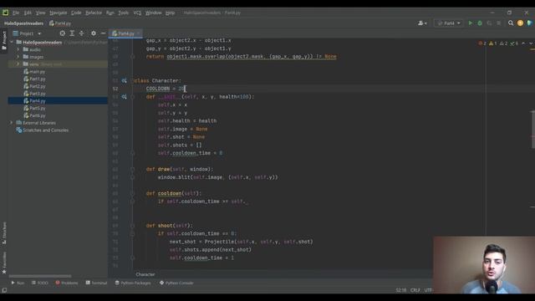
Task: Click the Select Opened File target icon
Action: [x=63, y=33]
